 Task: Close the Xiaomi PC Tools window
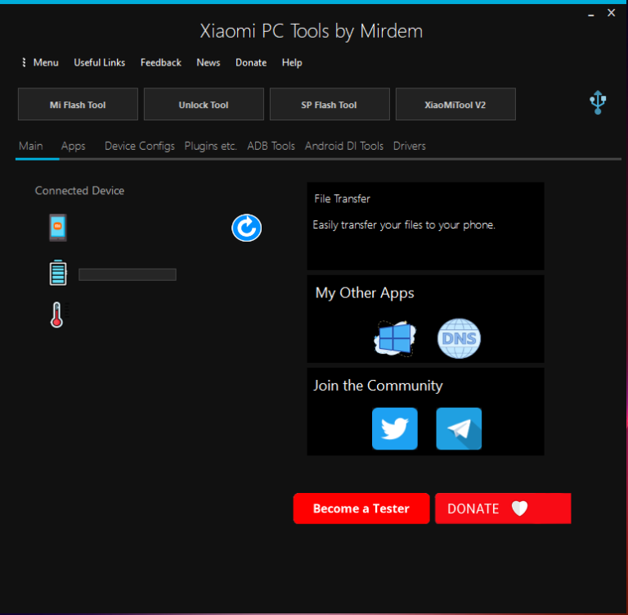tap(611, 13)
